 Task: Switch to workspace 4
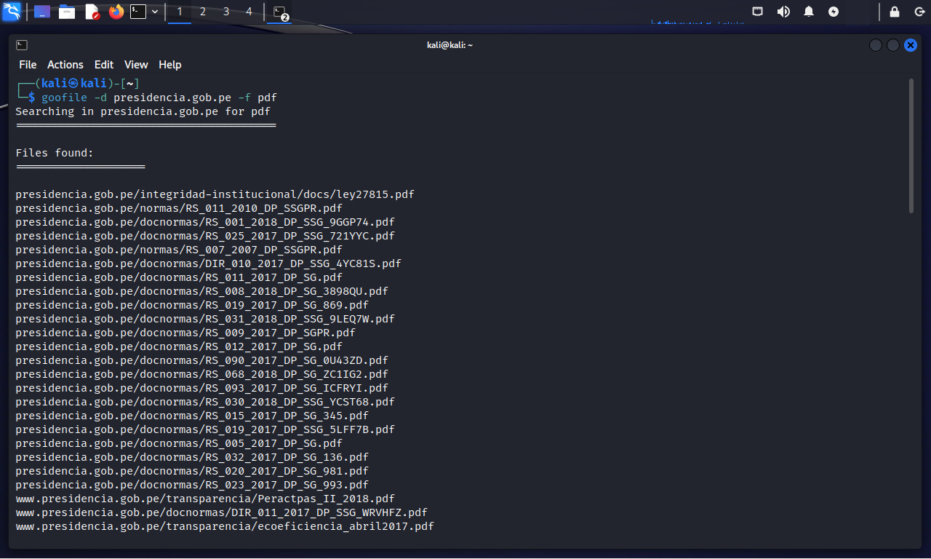click(x=249, y=12)
